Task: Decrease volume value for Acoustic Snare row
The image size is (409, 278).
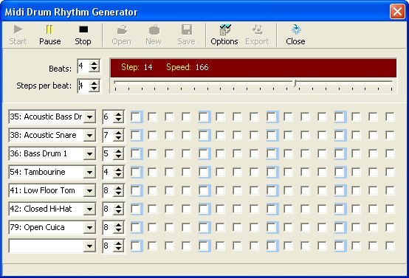Action: [x=118, y=139]
